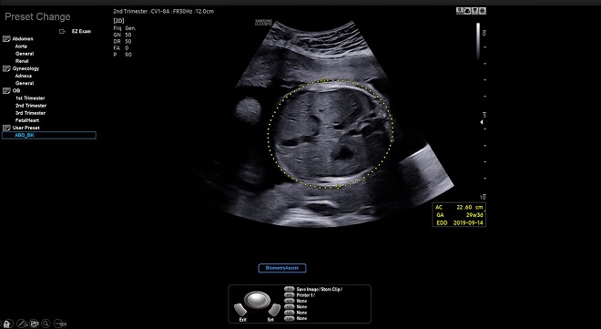Image resolution: width=601 pixels, height=329 pixels.
Task: Collapse the User Preset group
Action: point(6,128)
